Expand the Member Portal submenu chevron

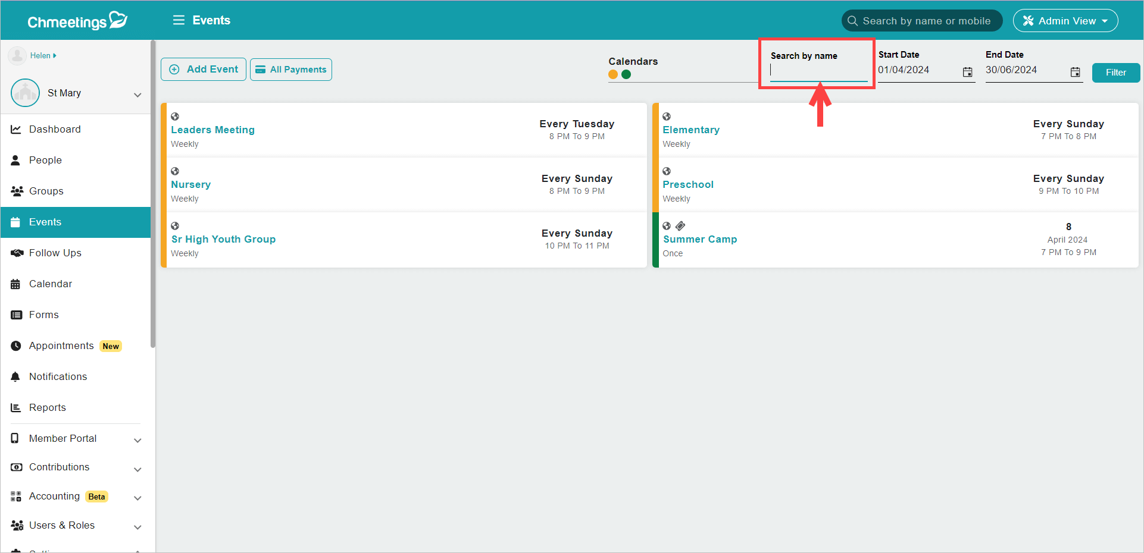point(137,441)
